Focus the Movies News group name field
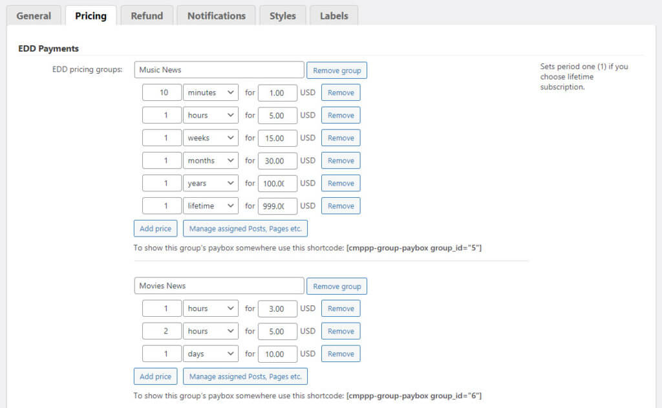Screen dimensions: 662x408 [219, 286]
